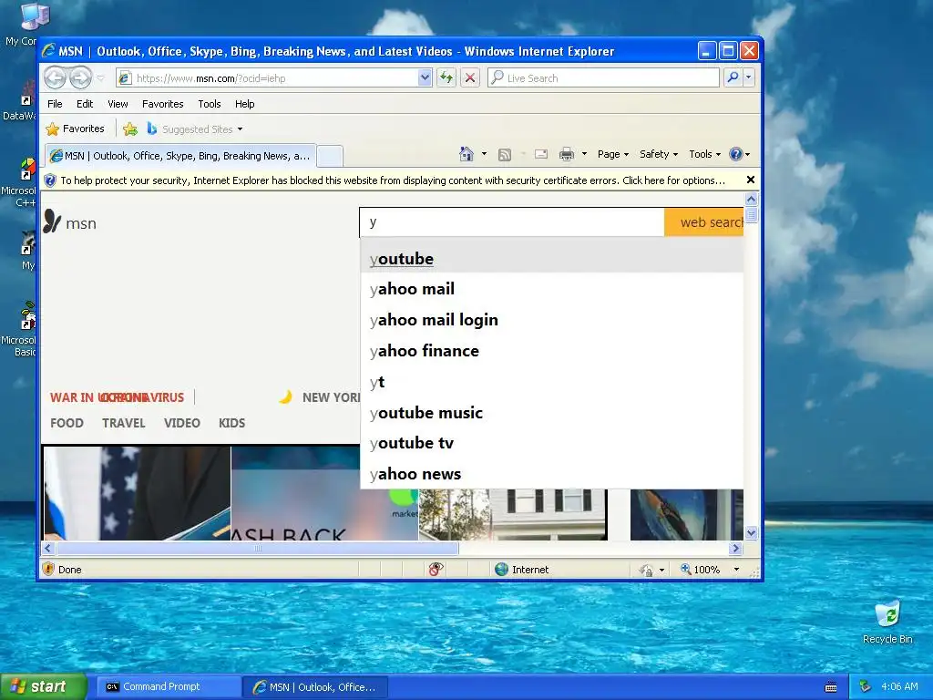Screen dimensions: 933x700
Task: Open the Edit menu
Action: point(85,104)
